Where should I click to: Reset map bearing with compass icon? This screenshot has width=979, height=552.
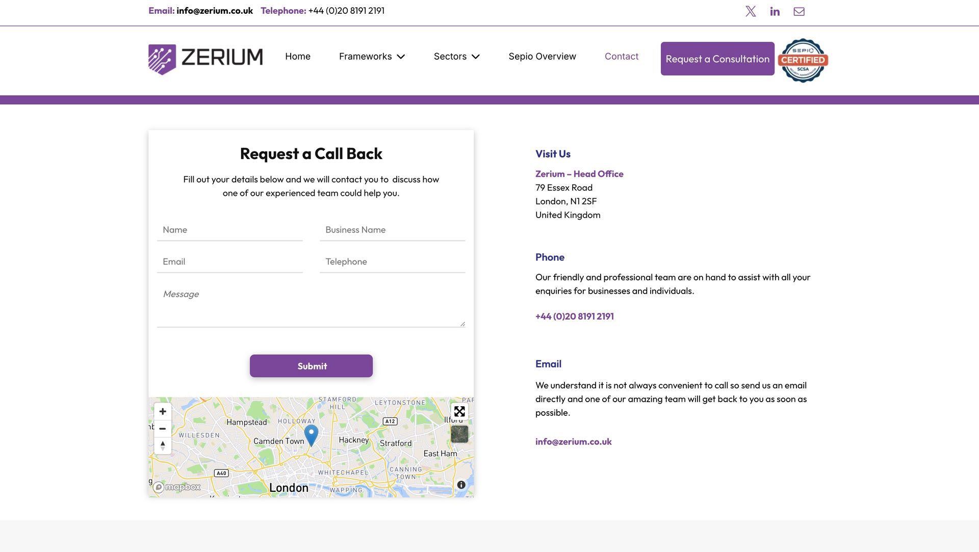(163, 445)
